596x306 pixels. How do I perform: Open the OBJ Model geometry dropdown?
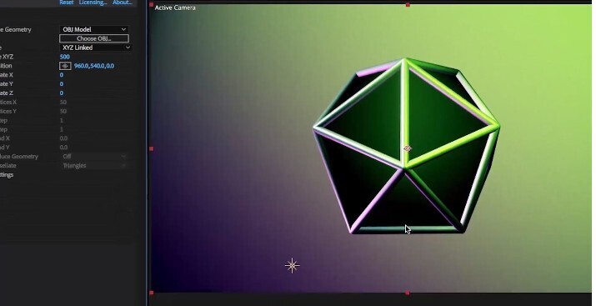[x=94, y=29]
